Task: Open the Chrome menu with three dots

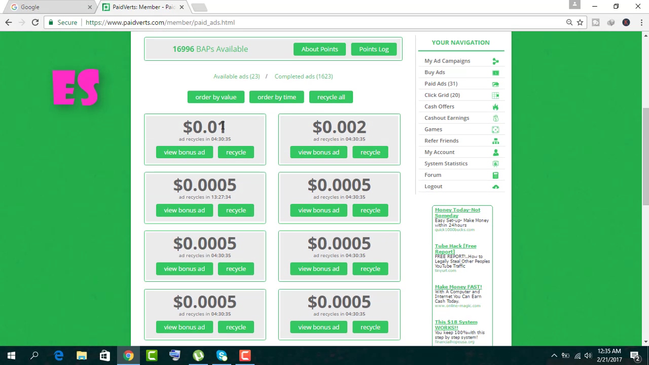Action: 641,22
